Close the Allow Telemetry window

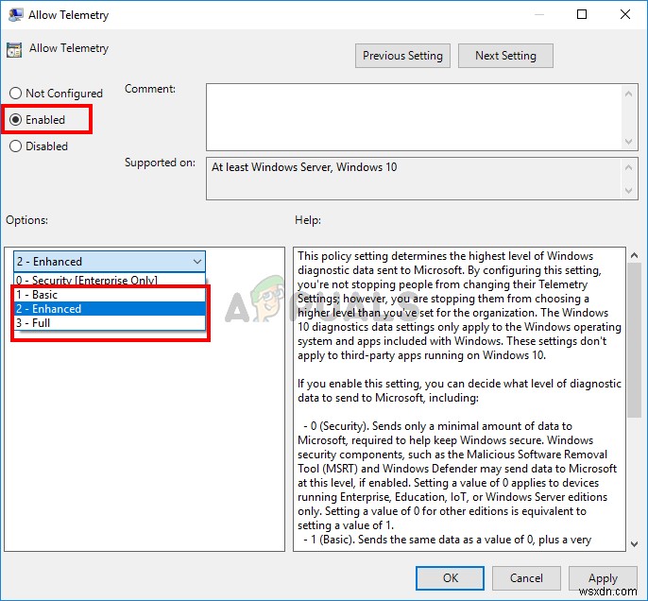pos(625,14)
